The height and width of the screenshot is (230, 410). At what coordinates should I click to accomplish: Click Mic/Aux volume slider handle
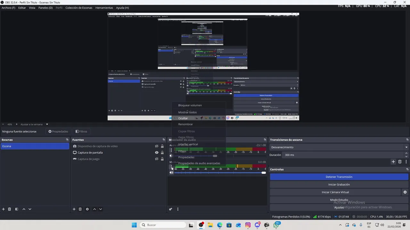coord(264,173)
